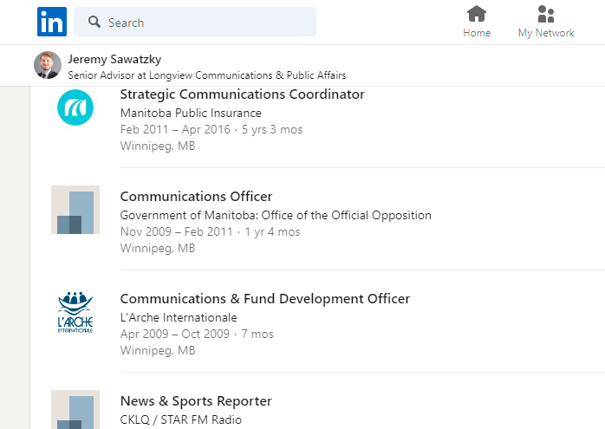Click the L'Arche Internationale company name

click(x=179, y=317)
